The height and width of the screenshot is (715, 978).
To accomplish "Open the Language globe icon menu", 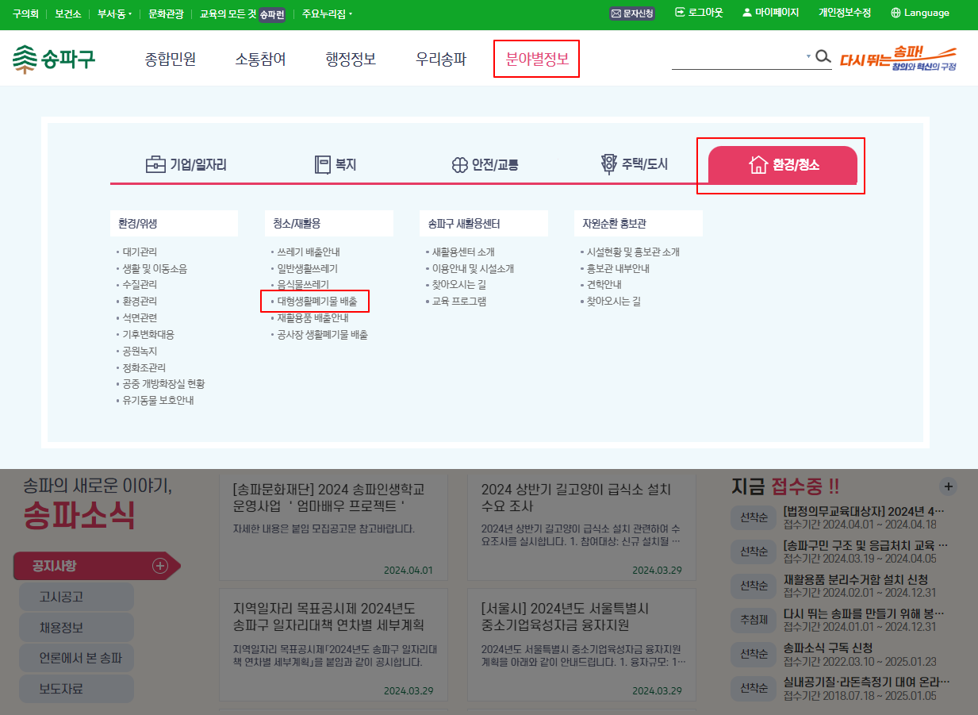I will click(x=897, y=13).
